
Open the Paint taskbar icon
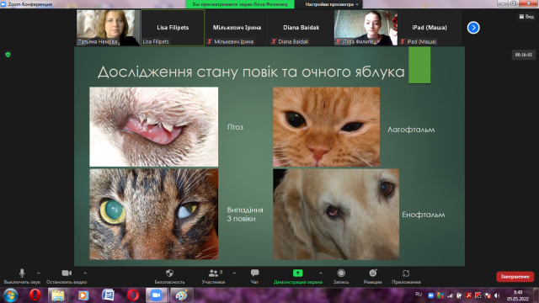(181, 295)
